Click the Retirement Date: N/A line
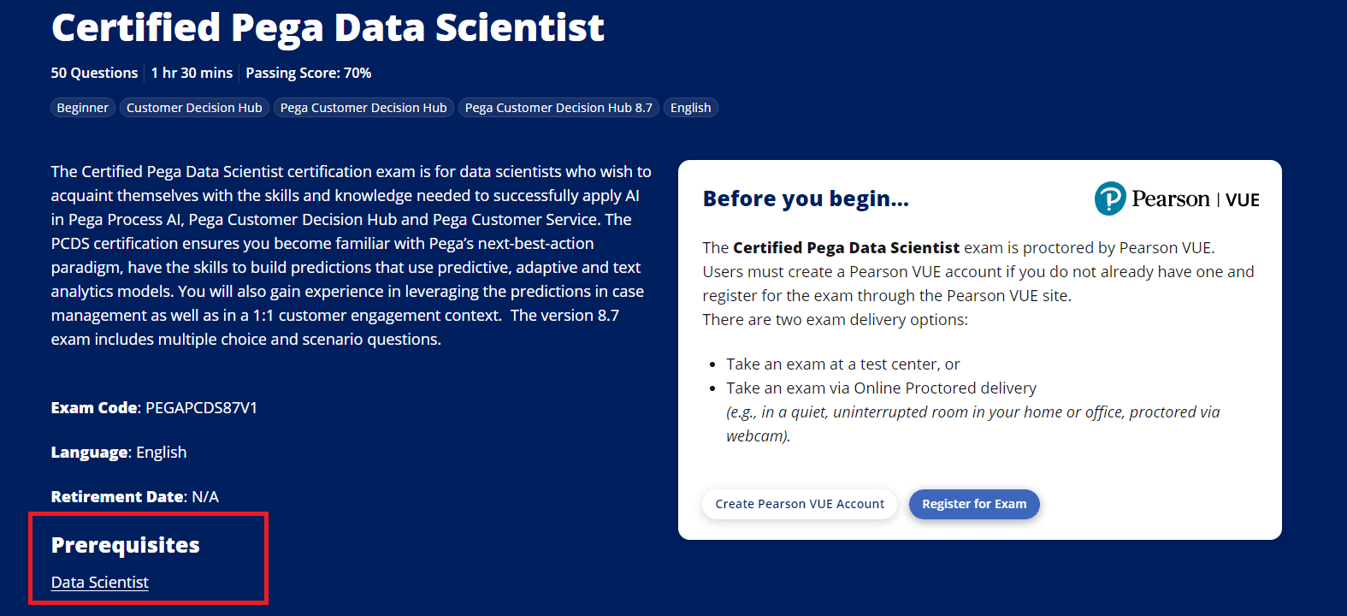This screenshot has height=616, width=1347. [135, 497]
